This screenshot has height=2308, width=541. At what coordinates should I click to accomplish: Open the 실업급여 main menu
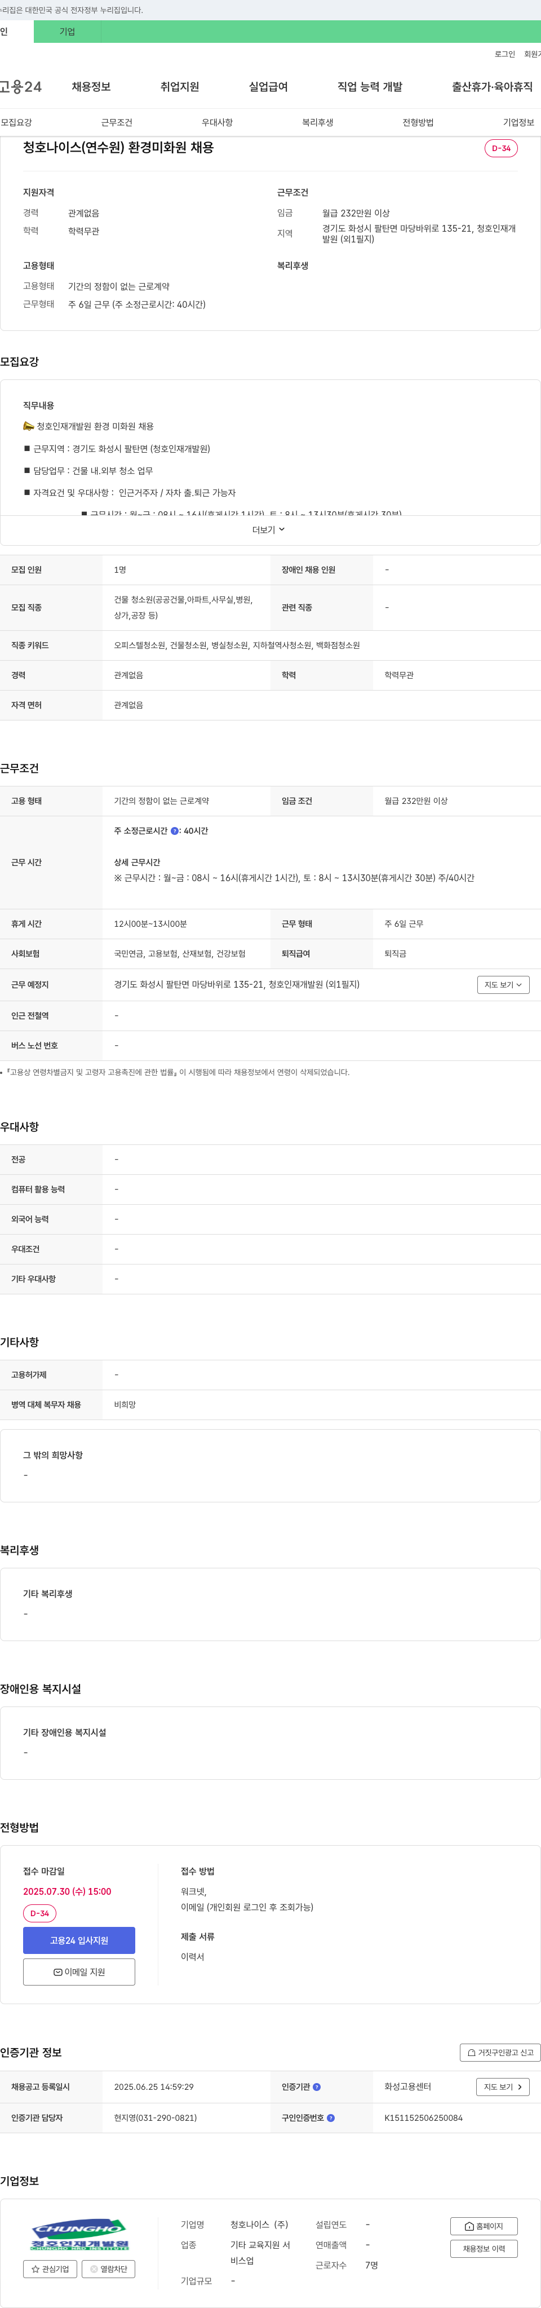click(268, 87)
